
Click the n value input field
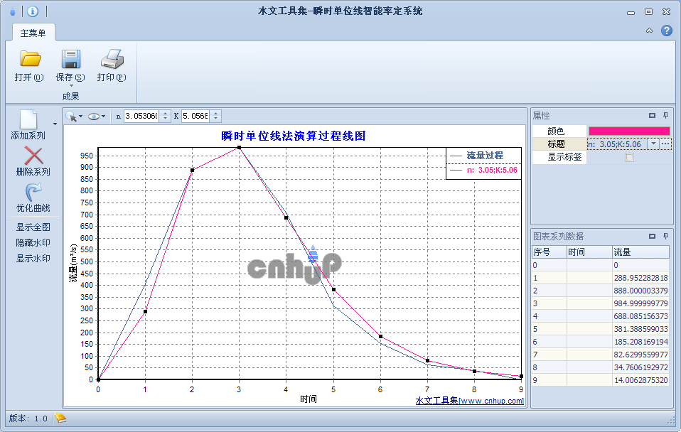(141, 116)
